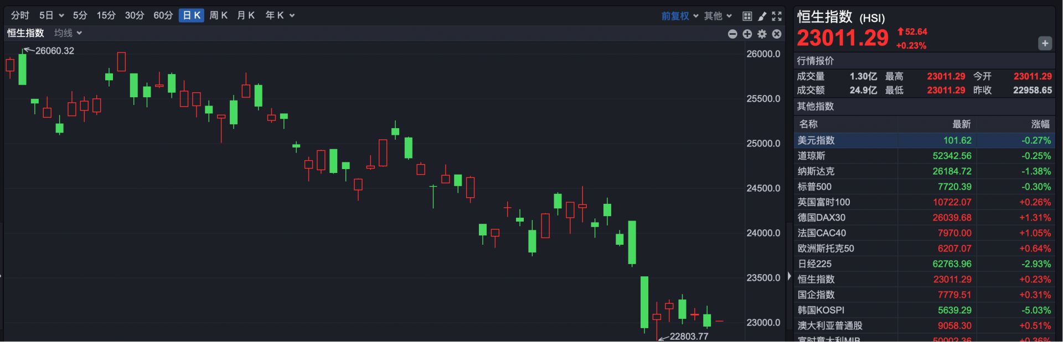The width and height of the screenshot is (1063, 342).
Task: Click the 24500.0 price axis label
Action: [763, 188]
